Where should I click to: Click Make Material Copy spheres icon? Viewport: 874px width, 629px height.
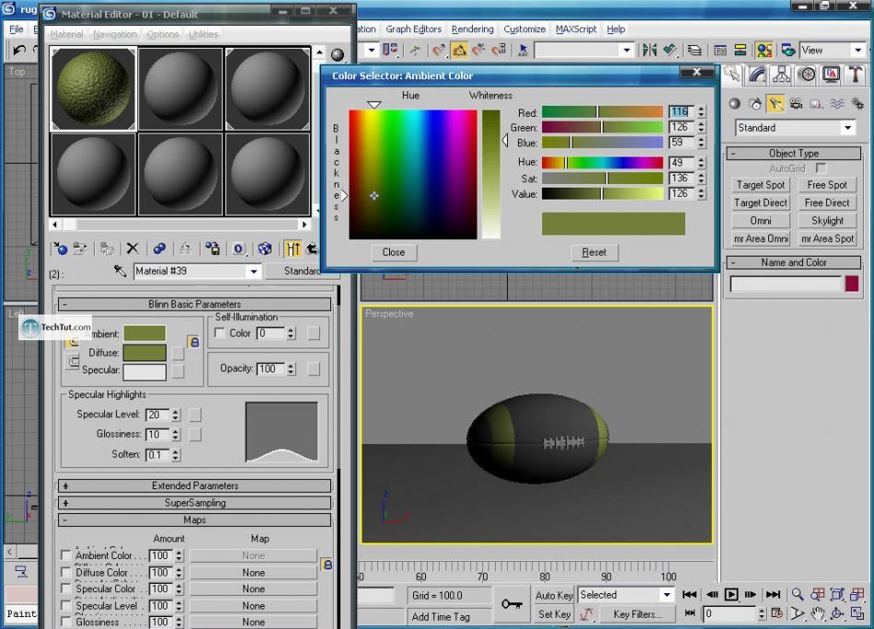pos(159,248)
